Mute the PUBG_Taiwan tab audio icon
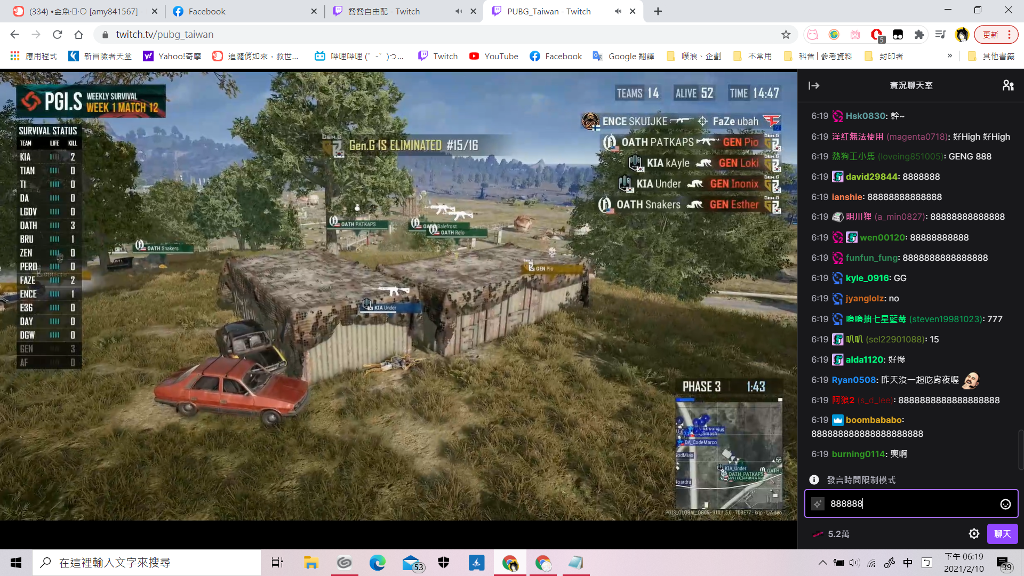The width and height of the screenshot is (1024, 576). (x=618, y=11)
